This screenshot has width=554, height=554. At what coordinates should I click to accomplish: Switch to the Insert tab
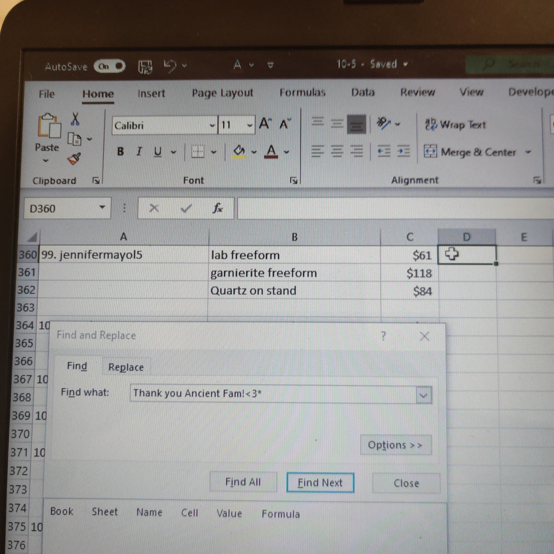click(151, 93)
